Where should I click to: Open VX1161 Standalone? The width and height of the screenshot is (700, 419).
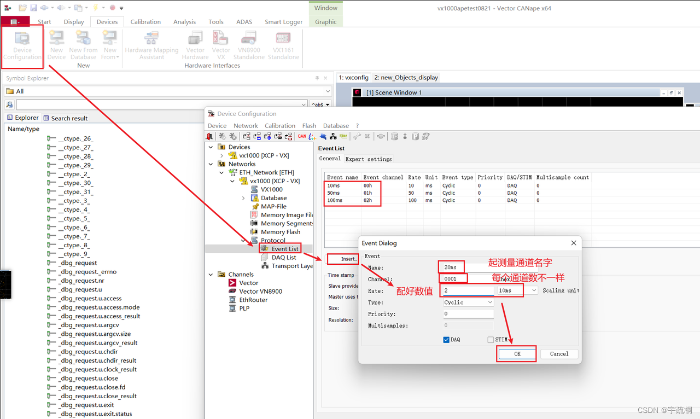click(283, 46)
